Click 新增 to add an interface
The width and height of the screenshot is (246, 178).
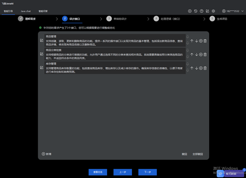pyautogui.click(x=47, y=154)
